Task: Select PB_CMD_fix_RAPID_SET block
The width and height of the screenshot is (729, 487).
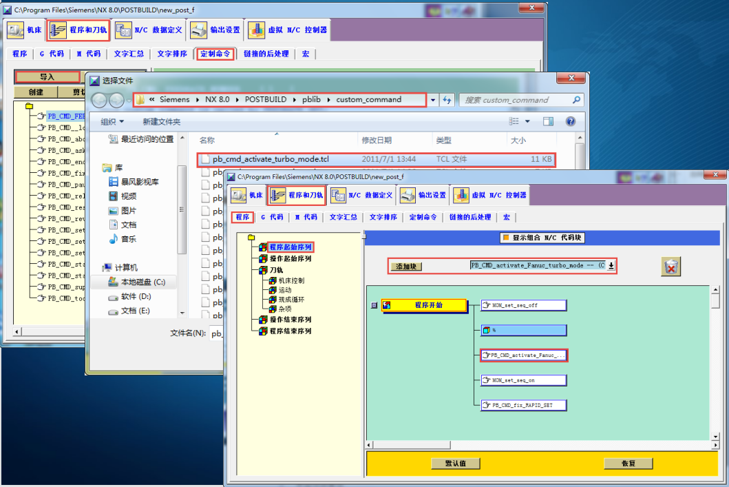Action: click(523, 406)
